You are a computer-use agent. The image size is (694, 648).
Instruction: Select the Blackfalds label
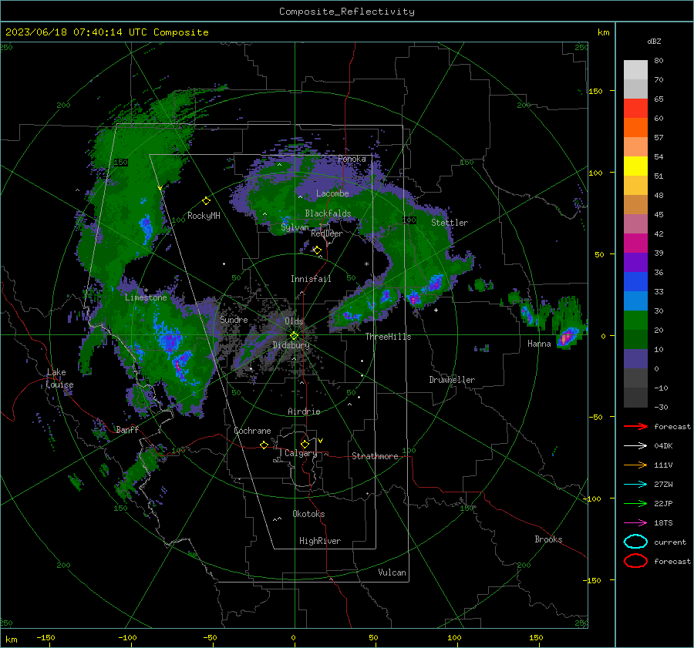[x=328, y=213]
